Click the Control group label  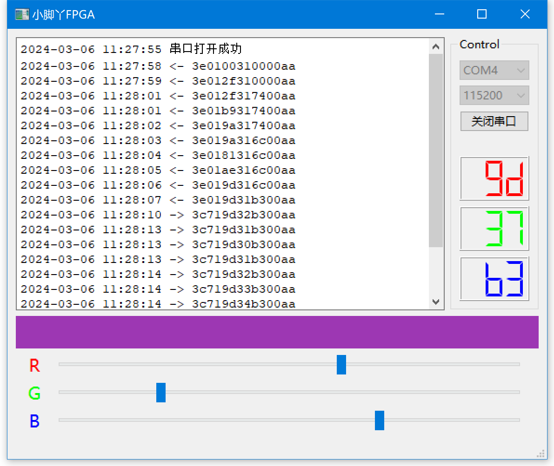click(480, 45)
